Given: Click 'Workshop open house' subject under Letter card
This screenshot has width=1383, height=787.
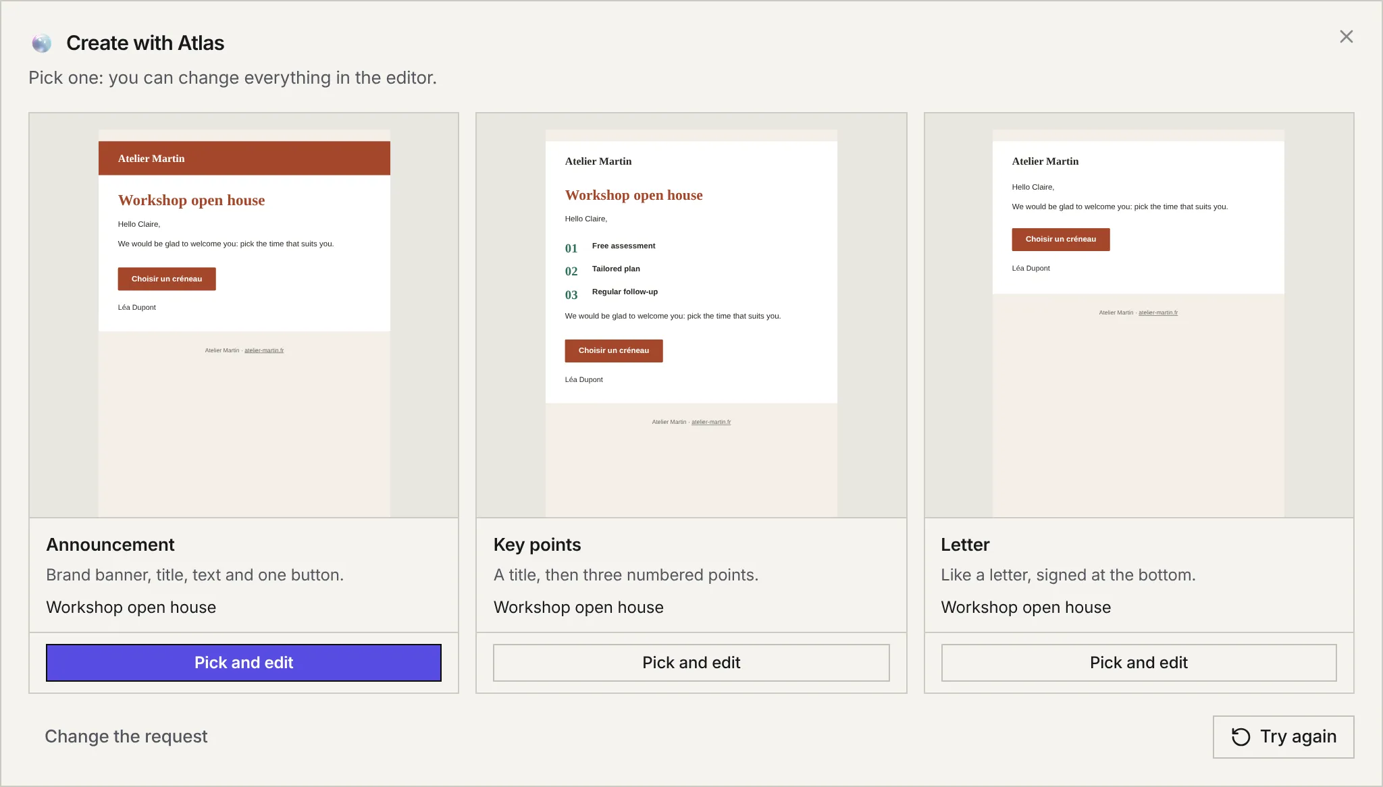Looking at the screenshot, I should 1026,607.
